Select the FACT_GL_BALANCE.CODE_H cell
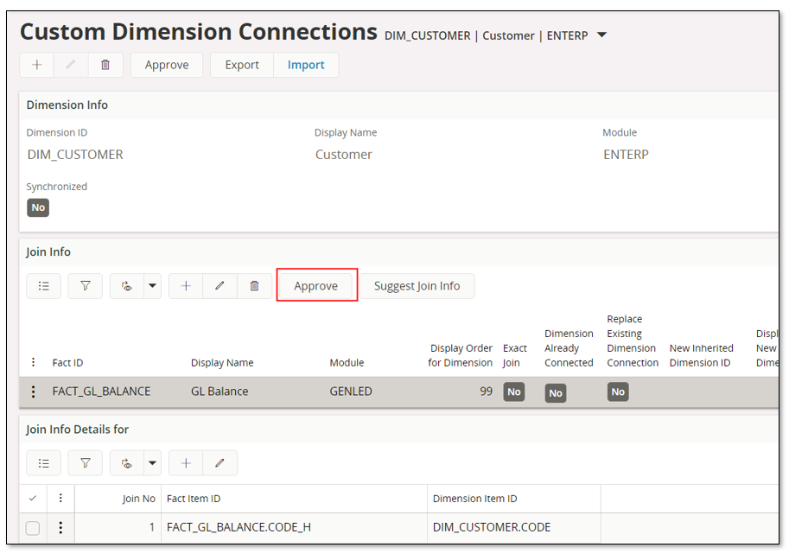 pyautogui.click(x=239, y=527)
